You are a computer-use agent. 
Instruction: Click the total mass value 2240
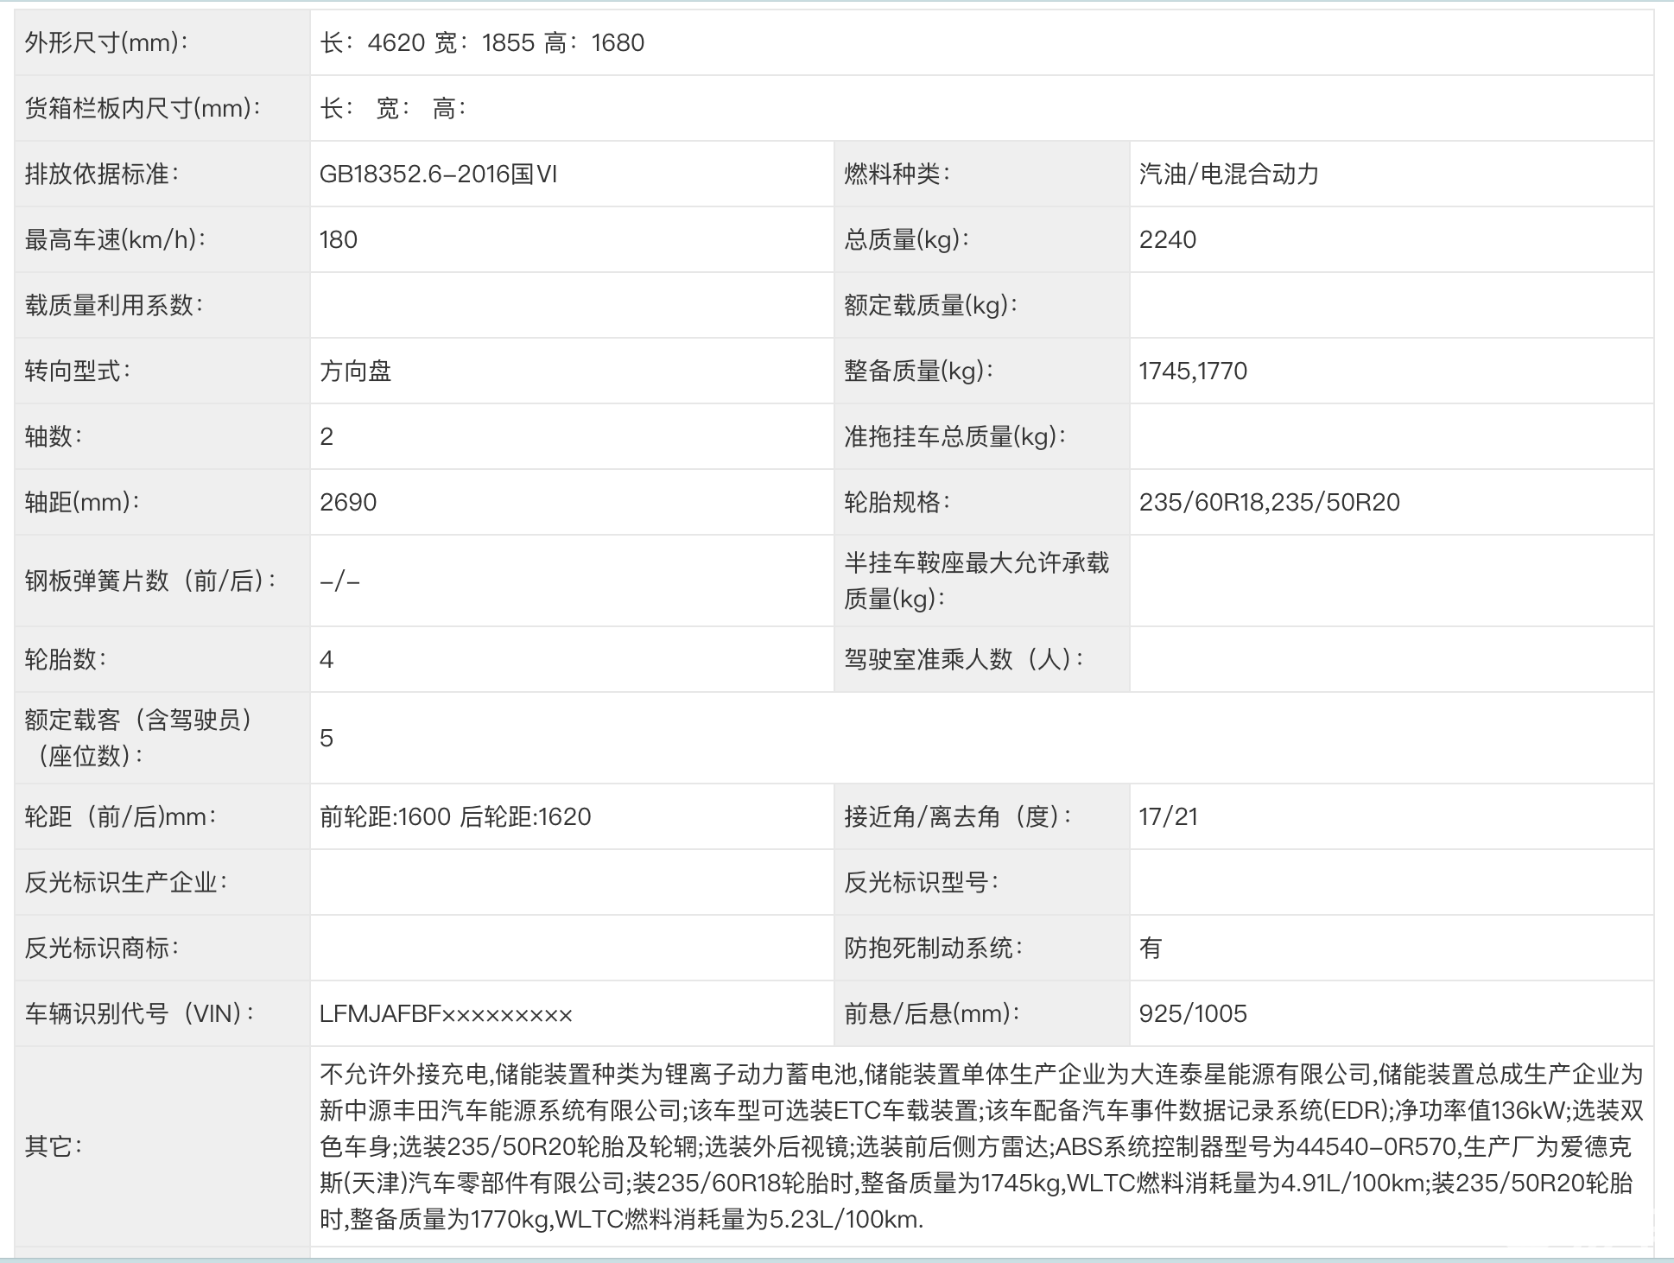(x=1167, y=239)
